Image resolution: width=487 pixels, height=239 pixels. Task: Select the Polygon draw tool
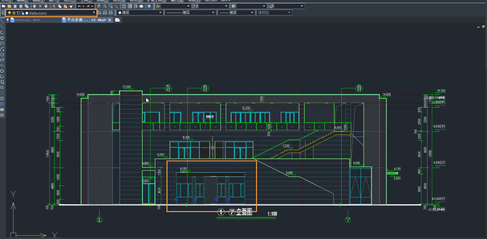(x=2, y=38)
